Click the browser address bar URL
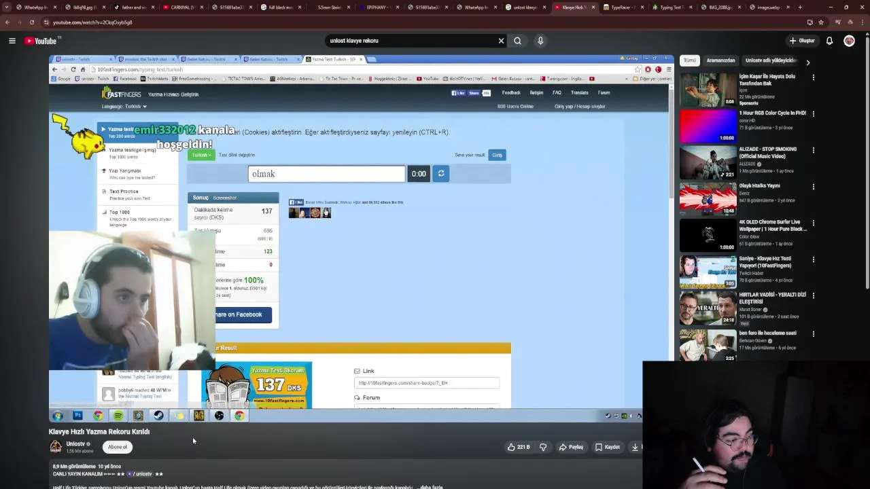The height and width of the screenshot is (489, 870). click(92, 22)
